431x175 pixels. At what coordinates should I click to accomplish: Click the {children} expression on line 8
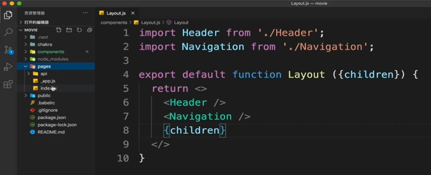coord(195,130)
